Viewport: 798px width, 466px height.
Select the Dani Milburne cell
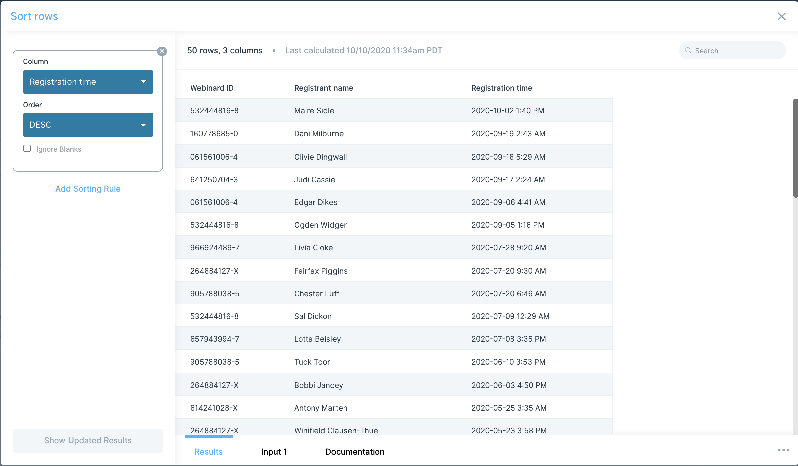[368, 133]
